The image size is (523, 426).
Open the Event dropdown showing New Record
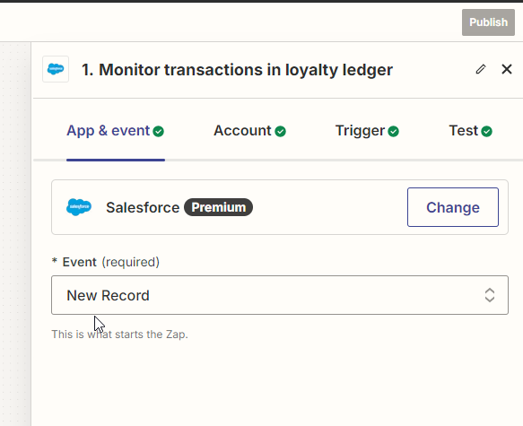(x=280, y=295)
